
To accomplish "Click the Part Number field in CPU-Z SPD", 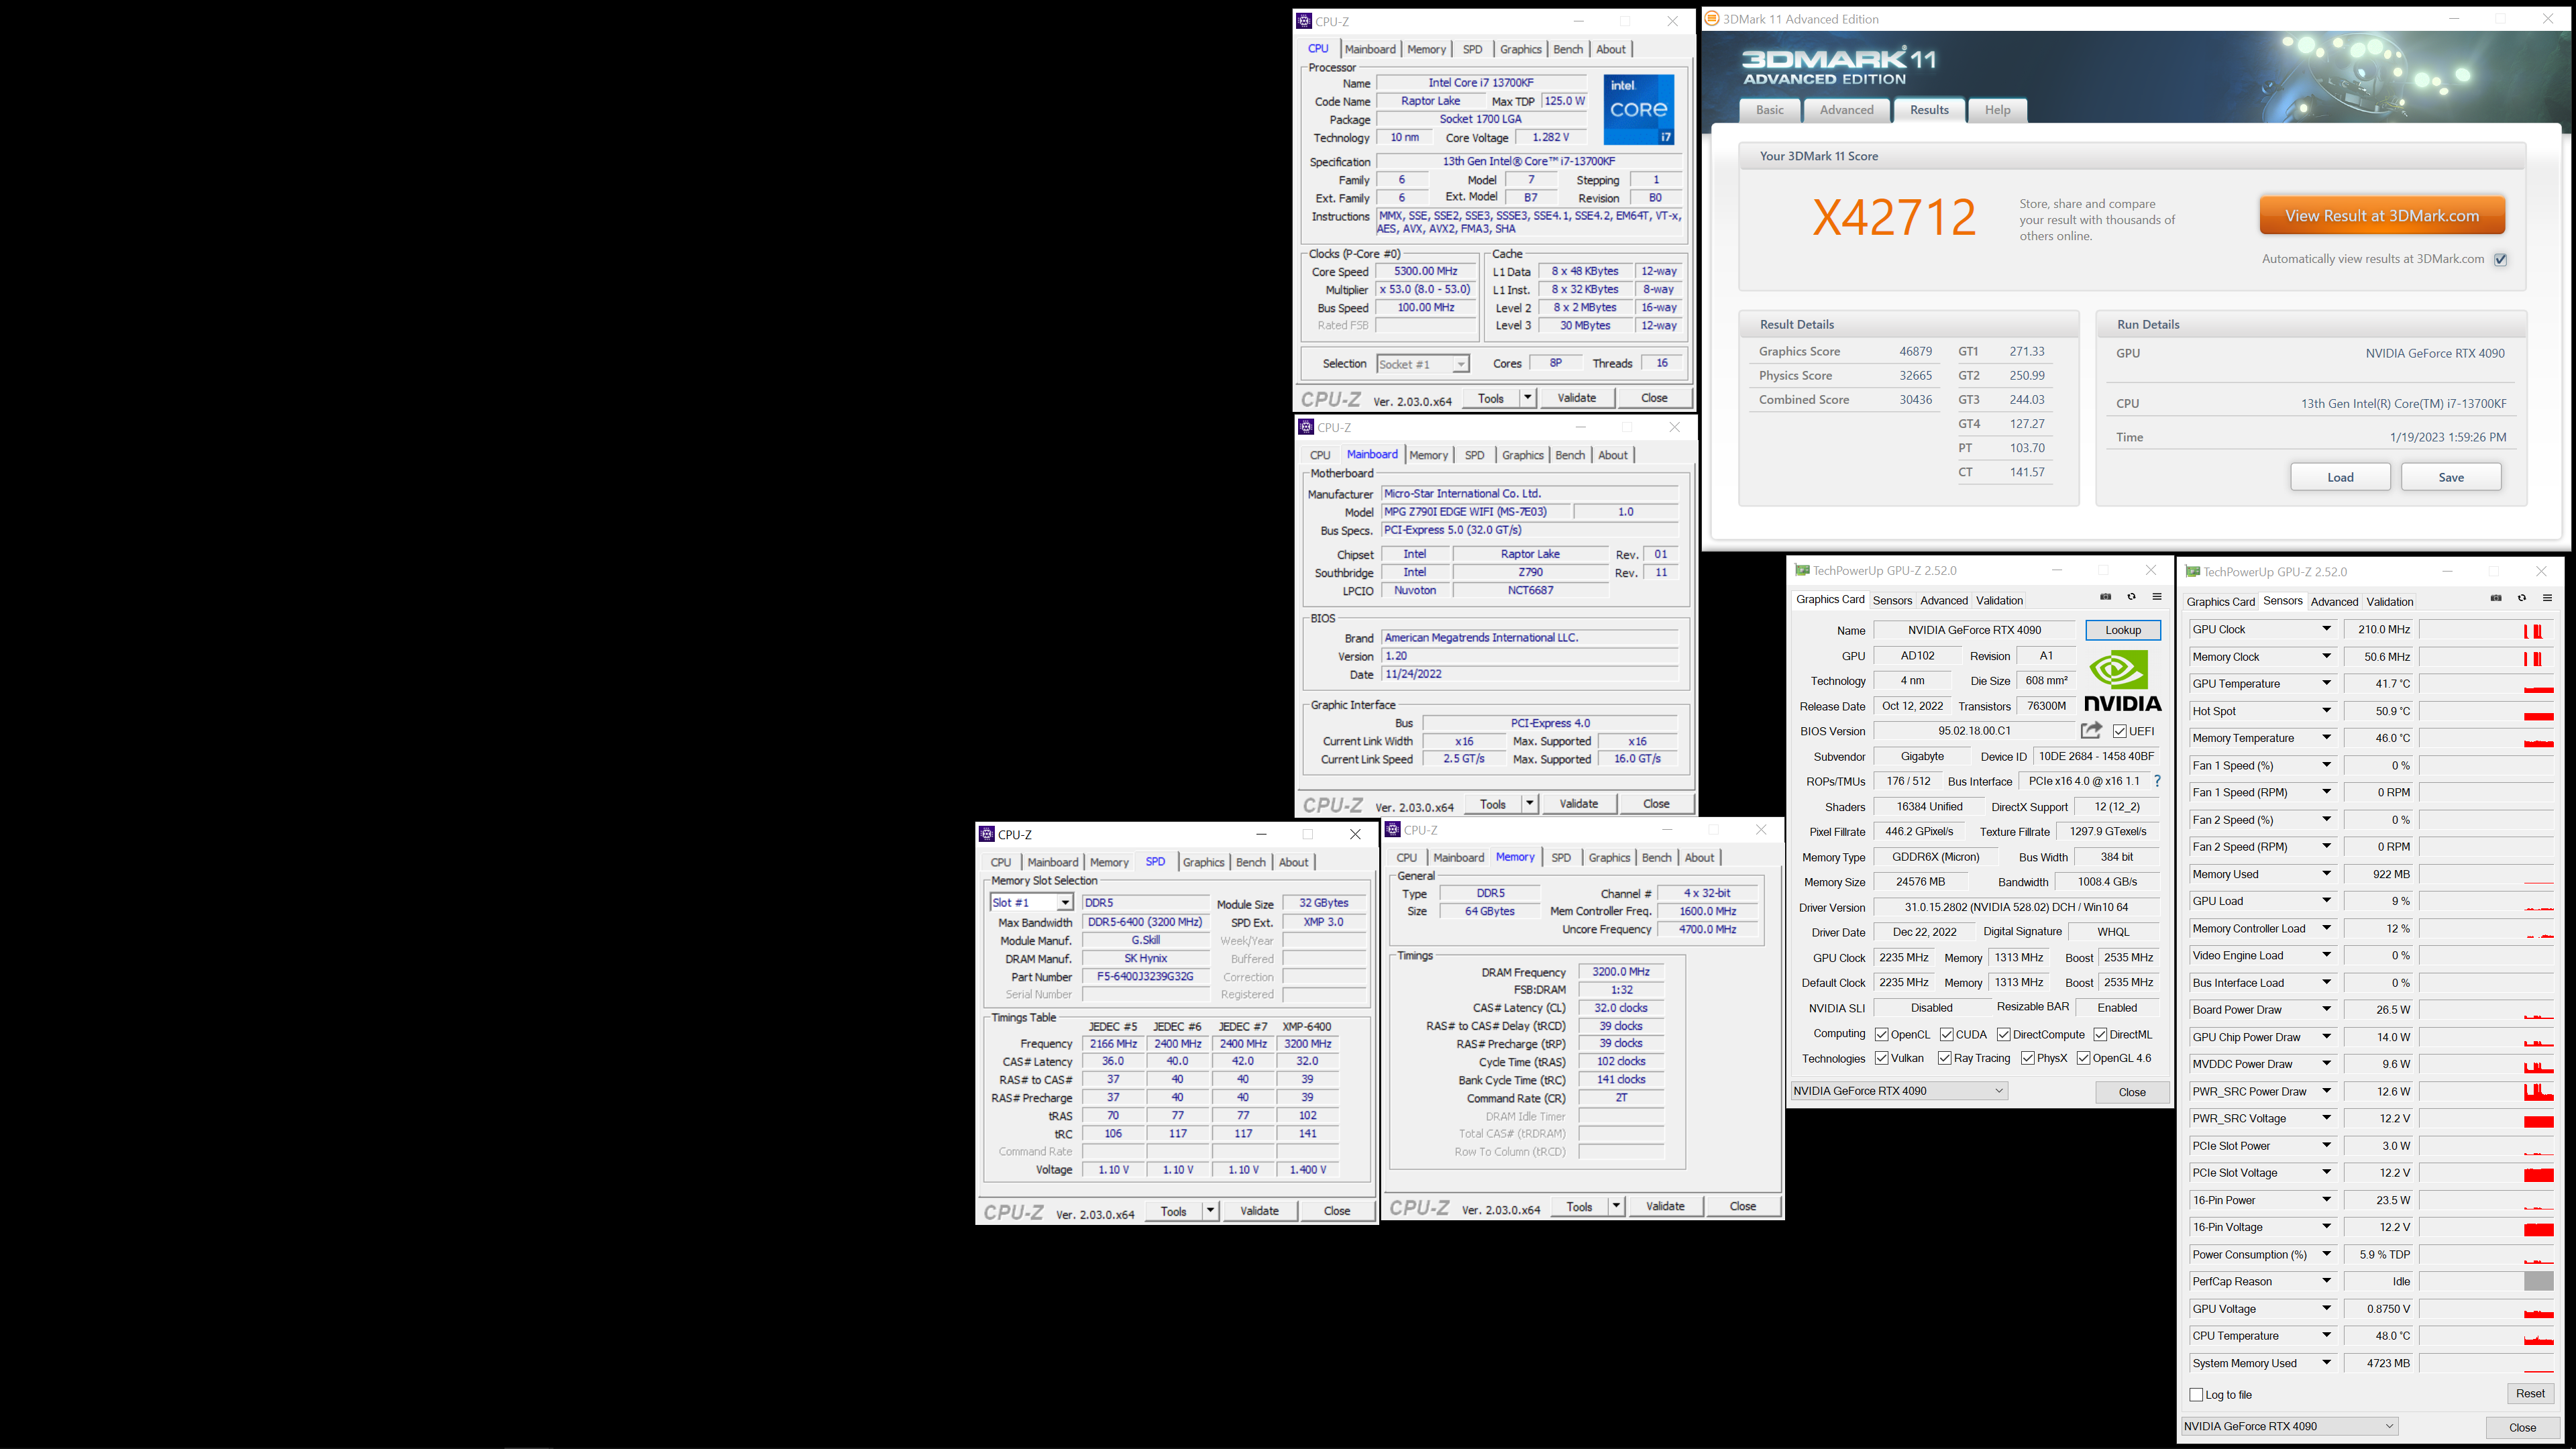I will click(1145, 977).
